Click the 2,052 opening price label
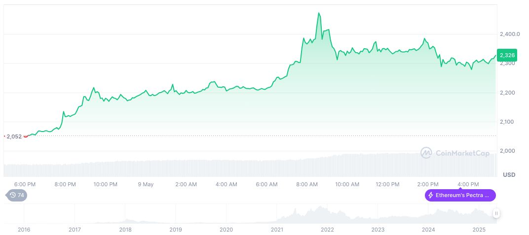Screen dimensions: 529x235 tap(14, 136)
